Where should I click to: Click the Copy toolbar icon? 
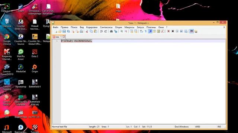tap(91, 31)
